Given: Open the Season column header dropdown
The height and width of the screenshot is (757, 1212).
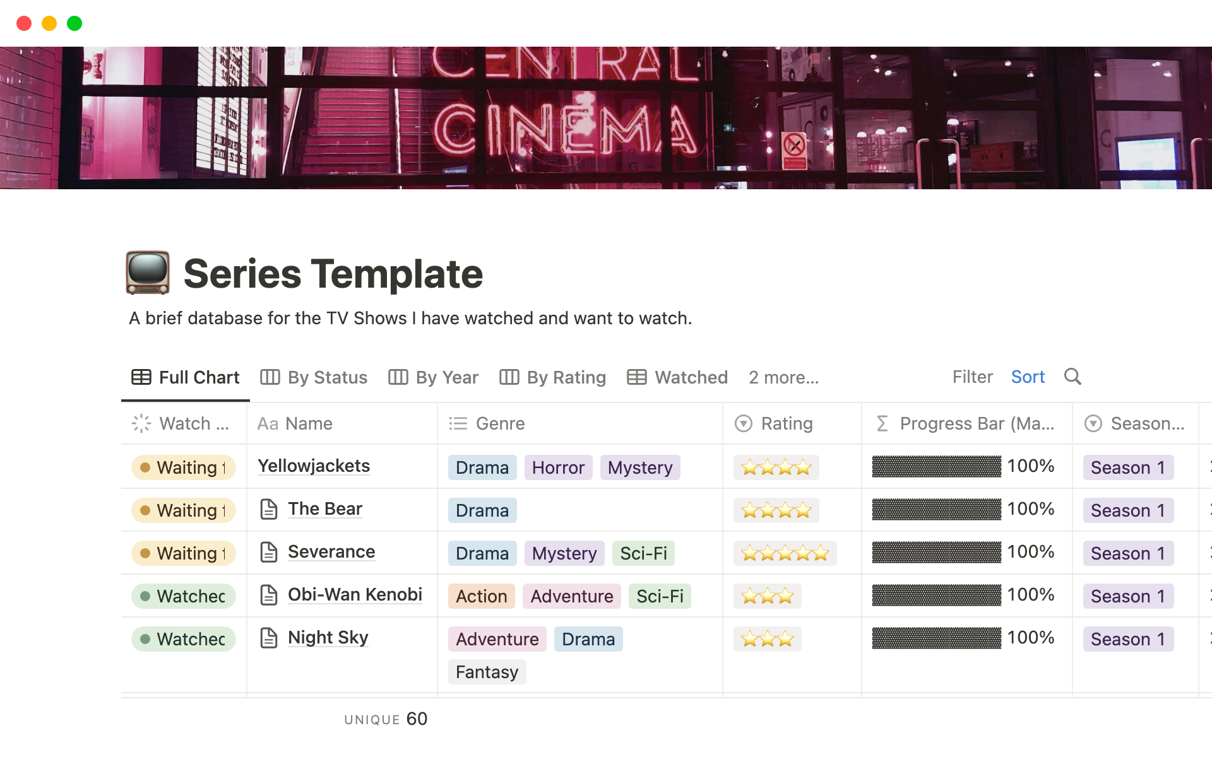Looking at the screenshot, I should coord(1094,423).
